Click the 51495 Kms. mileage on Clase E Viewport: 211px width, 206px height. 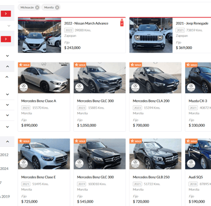(x=41, y=184)
